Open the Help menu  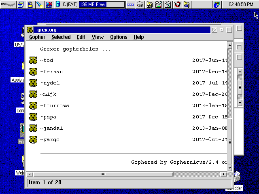[x=138, y=37]
